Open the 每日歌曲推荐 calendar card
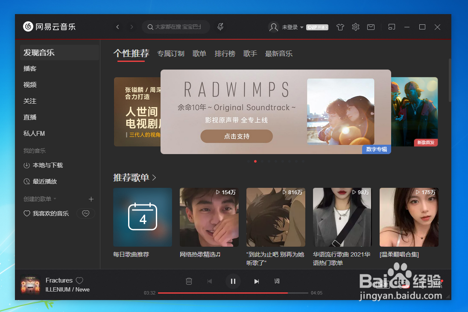 tap(143, 217)
